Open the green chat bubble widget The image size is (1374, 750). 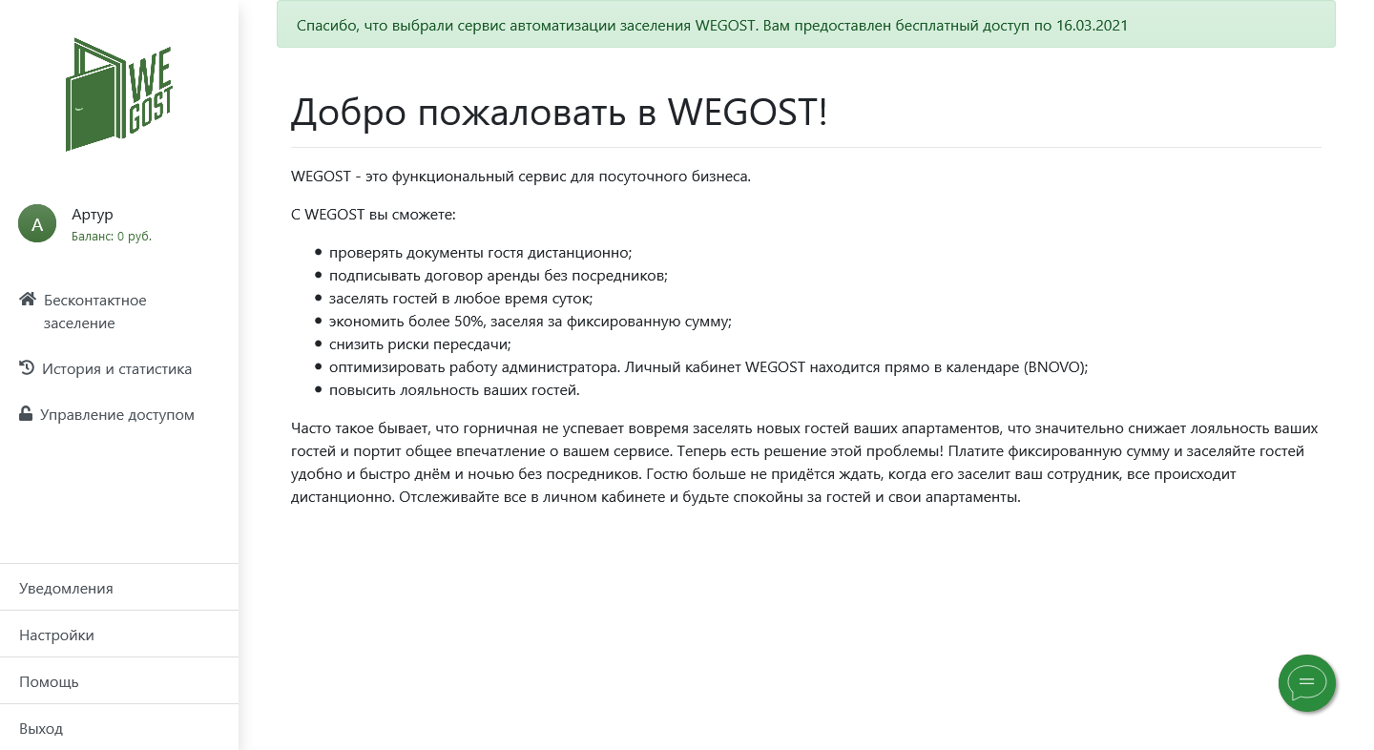pos(1307,683)
